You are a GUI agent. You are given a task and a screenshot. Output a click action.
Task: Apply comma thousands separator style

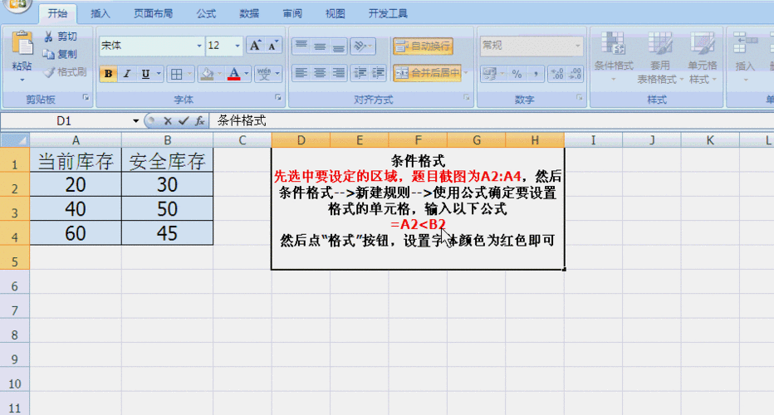[536, 74]
